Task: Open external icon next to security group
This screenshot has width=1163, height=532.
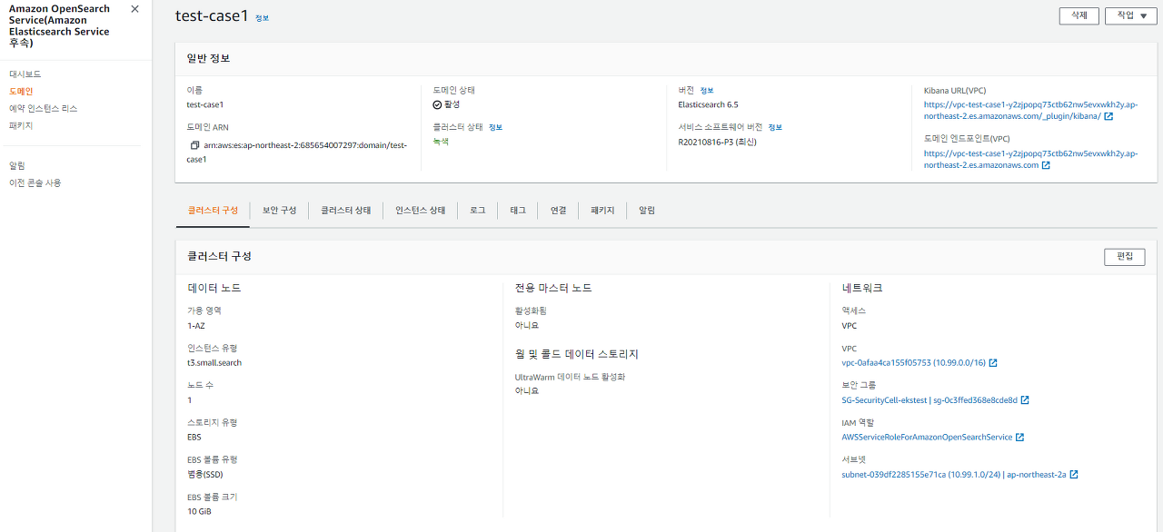Action: [1025, 400]
